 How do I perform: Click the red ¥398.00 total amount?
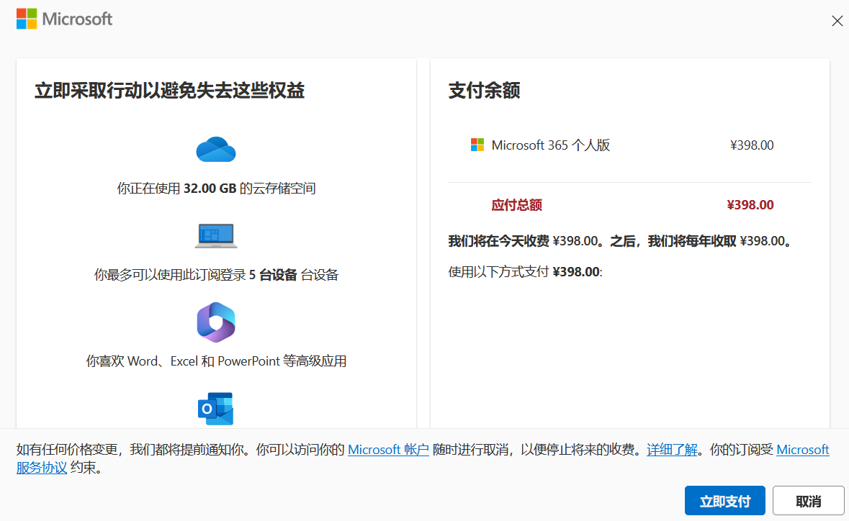pyautogui.click(x=750, y=205)
